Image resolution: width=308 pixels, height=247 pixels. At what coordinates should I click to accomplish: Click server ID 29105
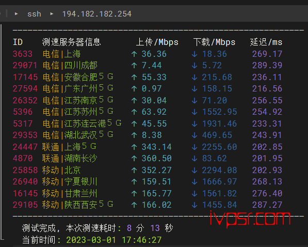coord(25,205)
